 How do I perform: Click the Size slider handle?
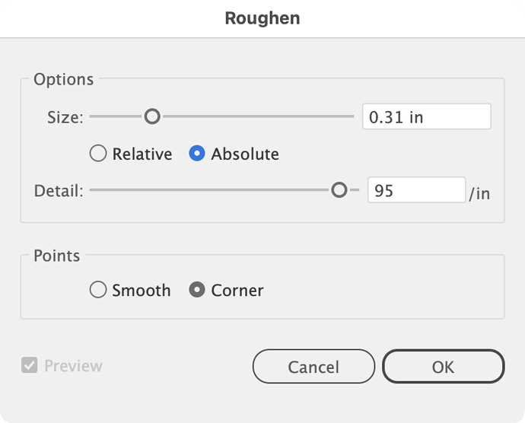coord(152,116)
